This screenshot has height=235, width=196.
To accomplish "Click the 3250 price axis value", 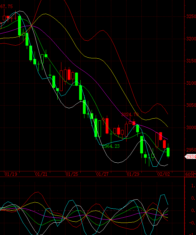I will (191, 16).
